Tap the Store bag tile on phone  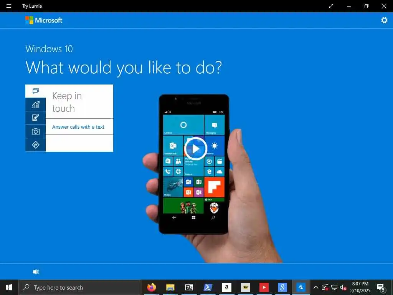[x=168, y=161]
